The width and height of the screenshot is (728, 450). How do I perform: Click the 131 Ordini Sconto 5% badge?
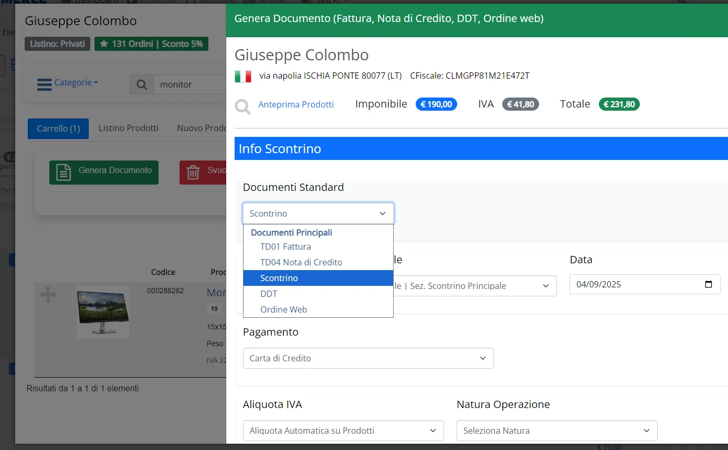coord(151,44)
